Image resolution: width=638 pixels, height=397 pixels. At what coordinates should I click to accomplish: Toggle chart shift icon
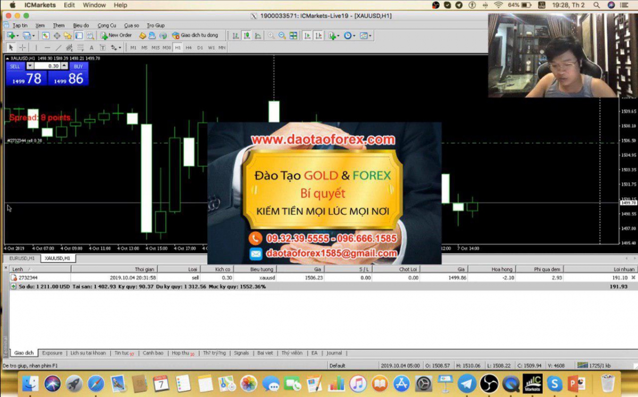click(x=318, y=36)
